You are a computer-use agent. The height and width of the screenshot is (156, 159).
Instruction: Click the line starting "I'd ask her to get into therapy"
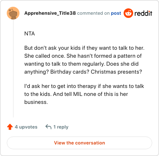point(84,86)
